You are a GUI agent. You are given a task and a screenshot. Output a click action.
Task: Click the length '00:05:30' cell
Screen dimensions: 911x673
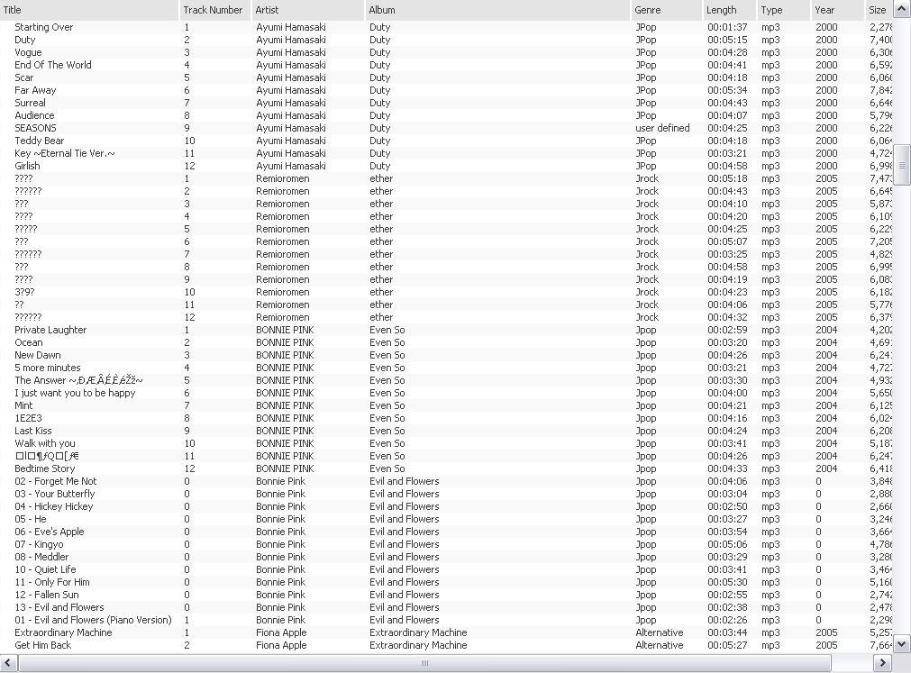tap(727, 582)
